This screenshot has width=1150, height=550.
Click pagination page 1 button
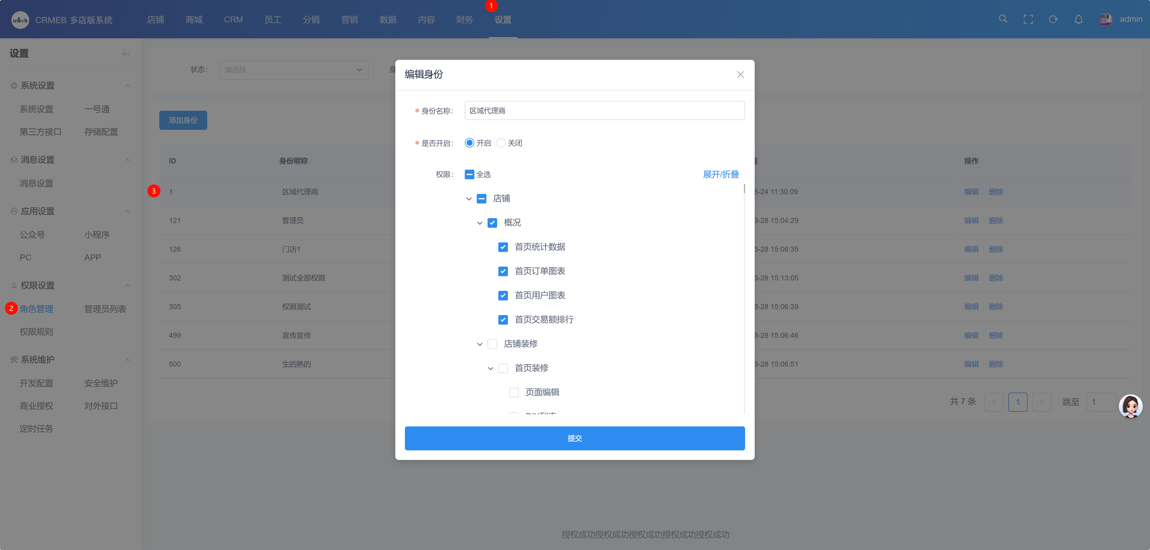pos(1017,402)
